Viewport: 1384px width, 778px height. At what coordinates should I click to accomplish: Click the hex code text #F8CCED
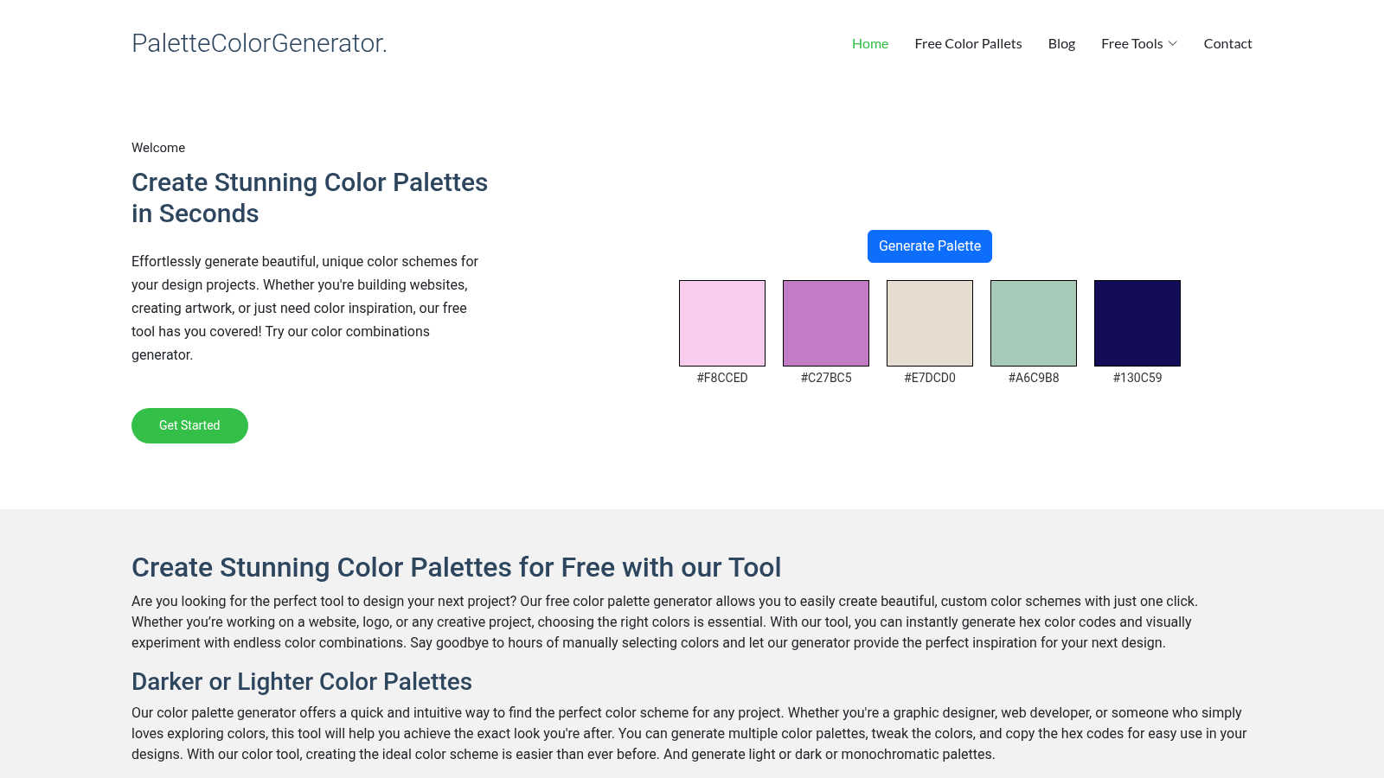point(722,378)
